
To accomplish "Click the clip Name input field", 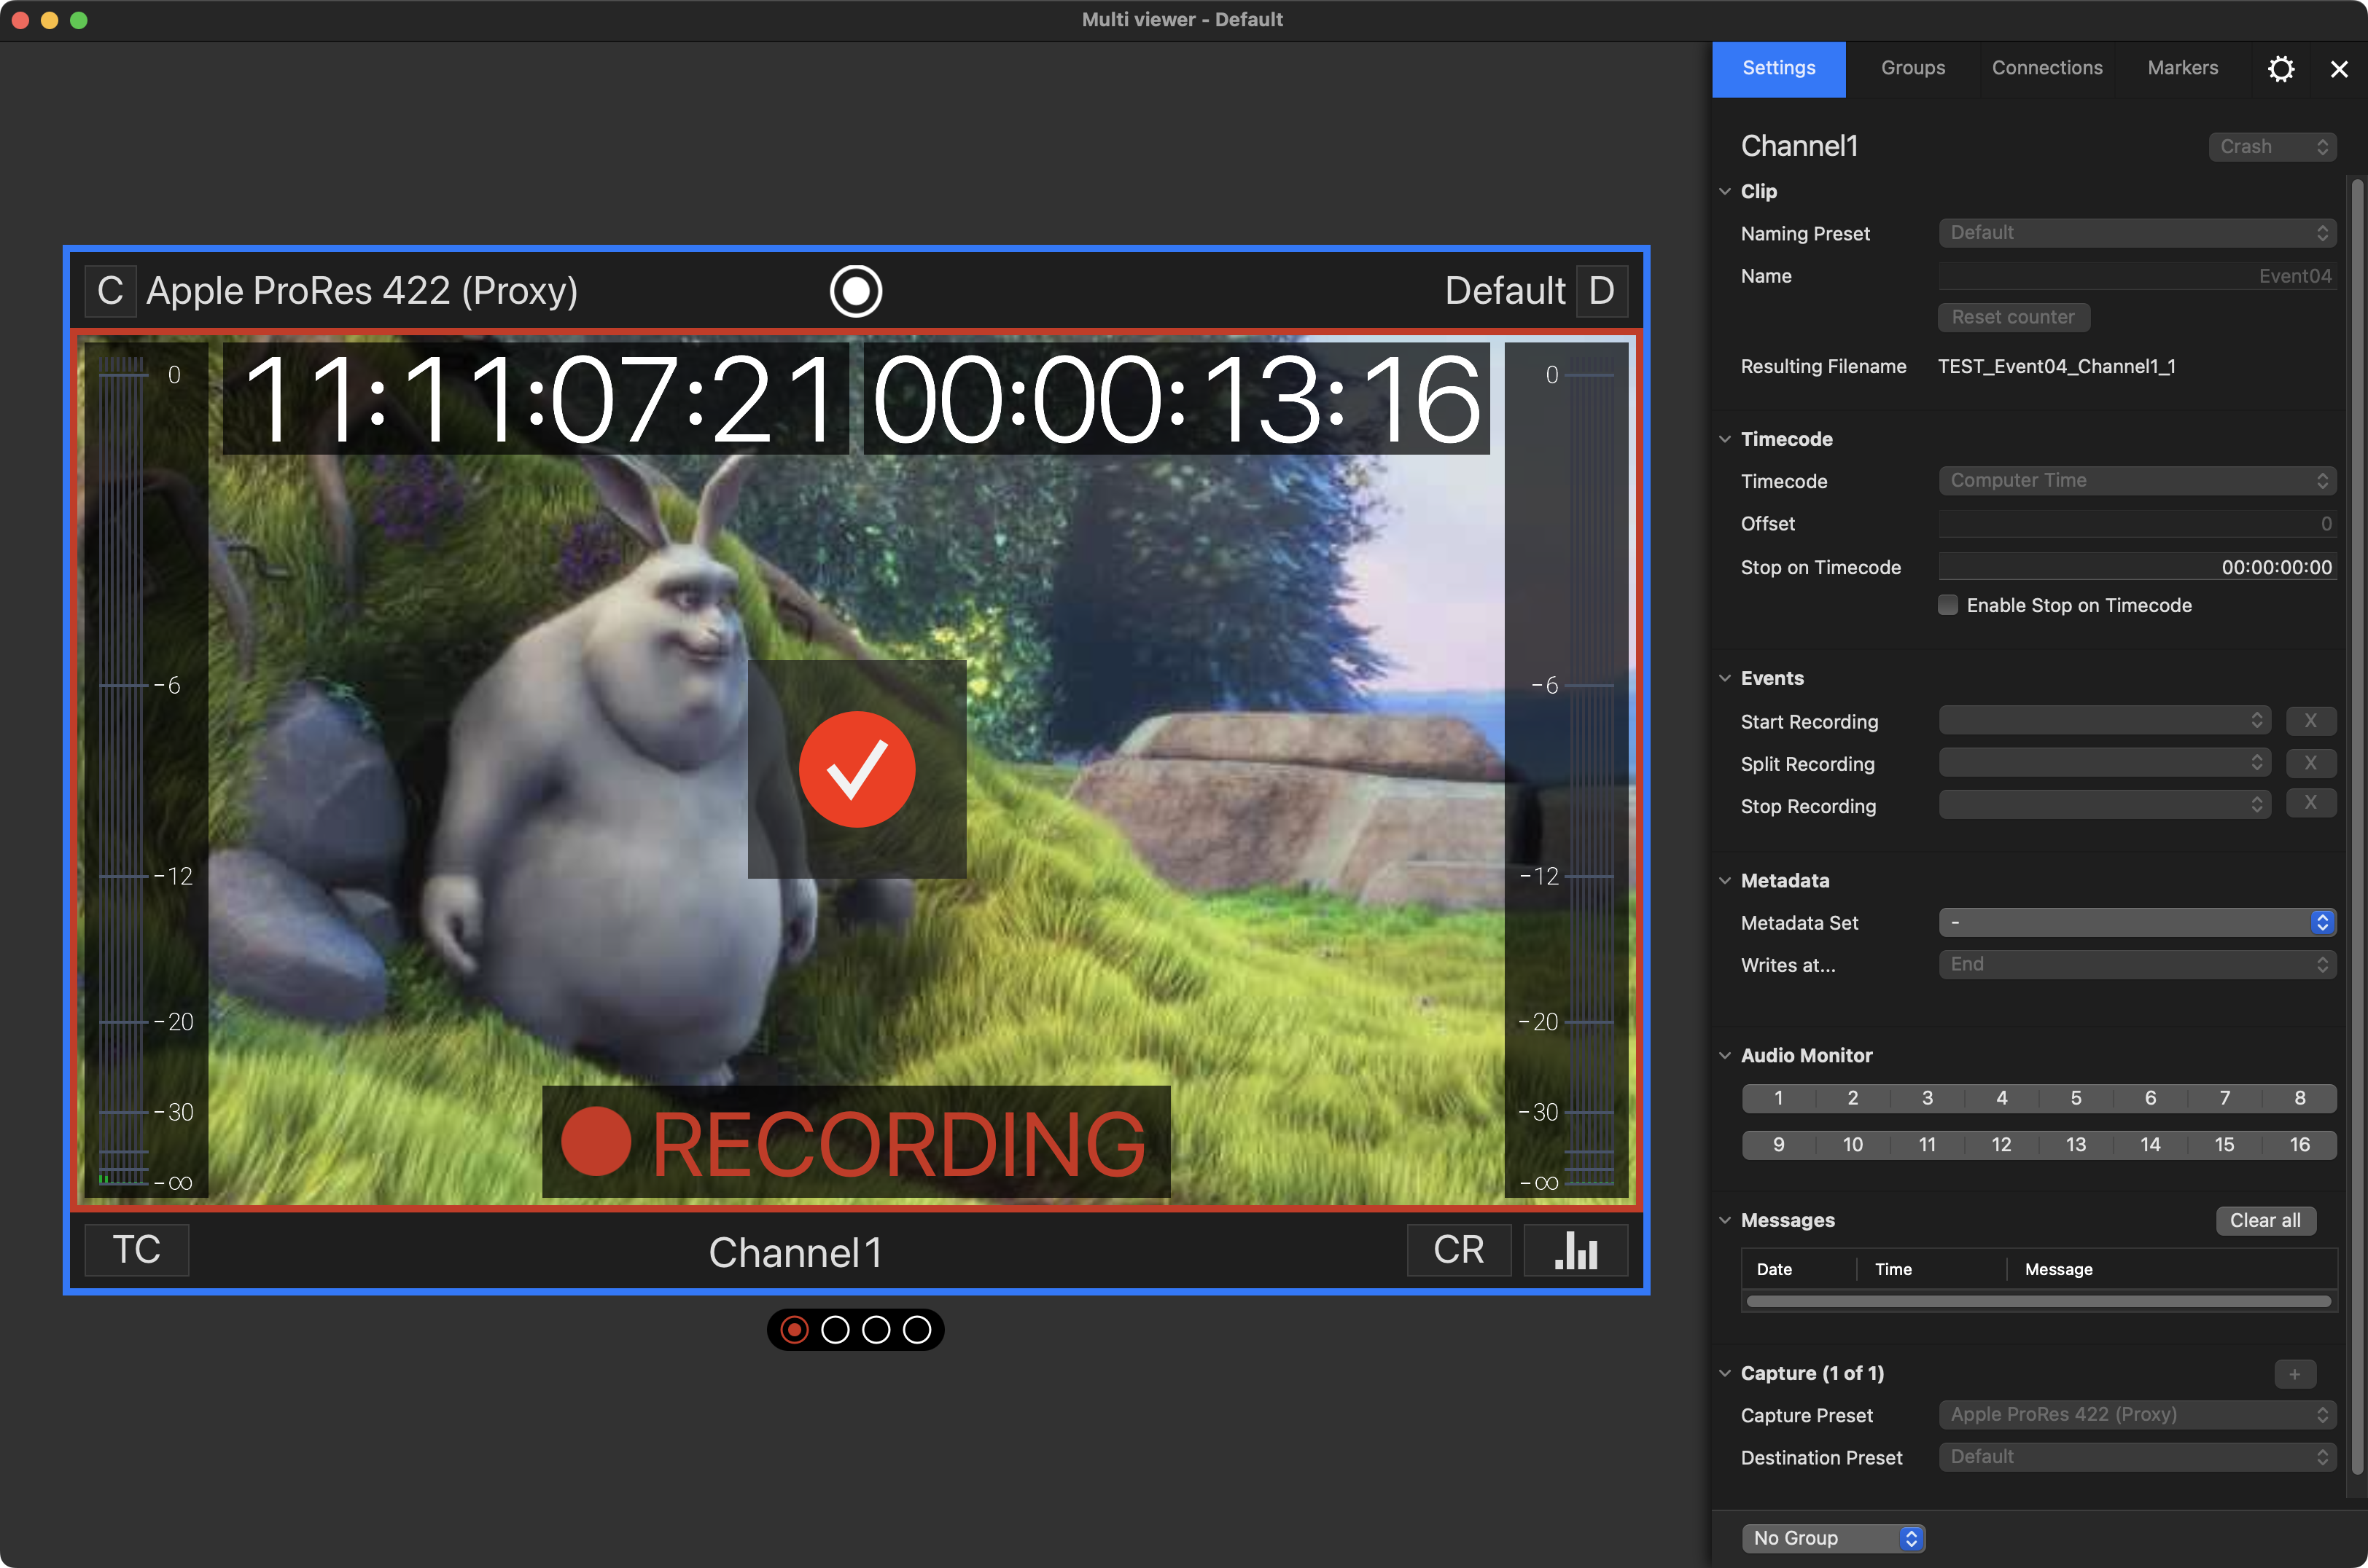I will [x=2137, y=276].
